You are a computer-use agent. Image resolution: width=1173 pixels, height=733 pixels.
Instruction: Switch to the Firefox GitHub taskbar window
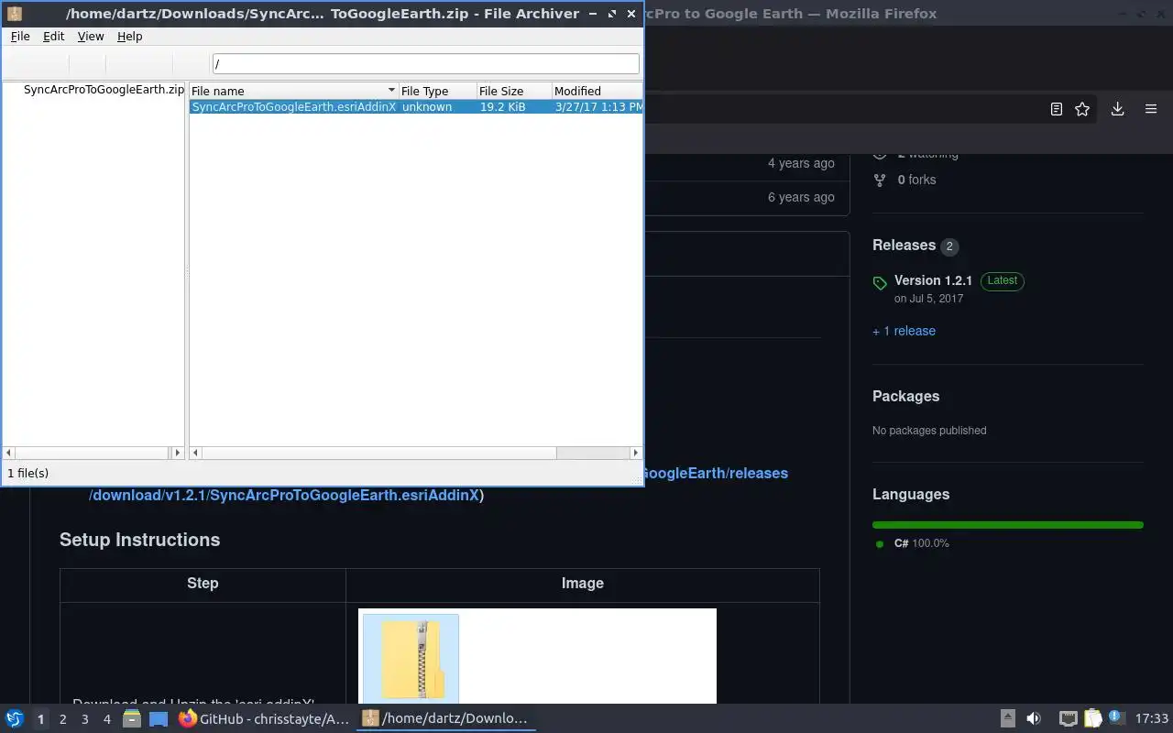(x=264, y=719)
